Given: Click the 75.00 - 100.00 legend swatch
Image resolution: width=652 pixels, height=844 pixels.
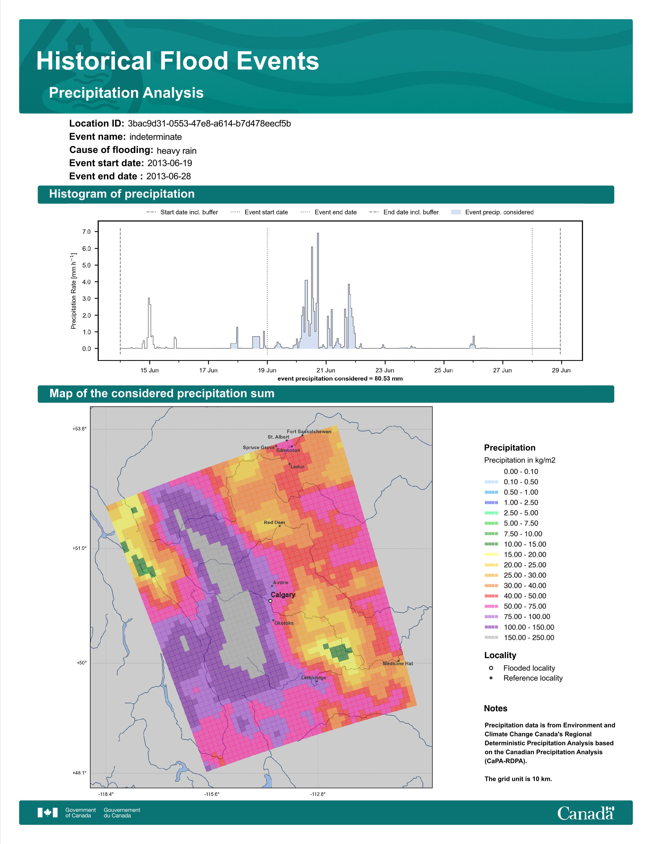Looking at the screenshot, I should pyautogui.click(x=491, y=617).
